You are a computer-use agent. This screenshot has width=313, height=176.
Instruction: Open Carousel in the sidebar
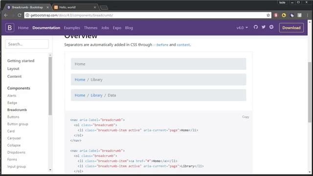[x=14, y=138]
